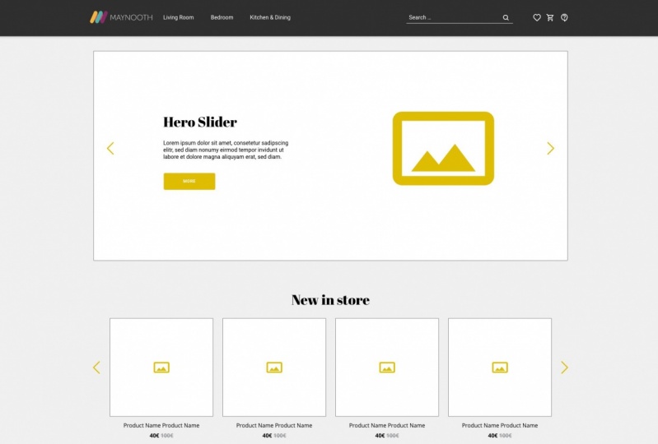Click the yellow MORE button
Viewport: 658px width, 444px height.
click(x=189, y=182)
